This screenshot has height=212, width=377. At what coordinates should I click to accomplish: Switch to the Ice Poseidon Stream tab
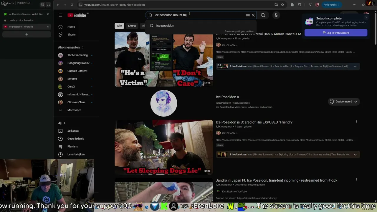point(27,14)
